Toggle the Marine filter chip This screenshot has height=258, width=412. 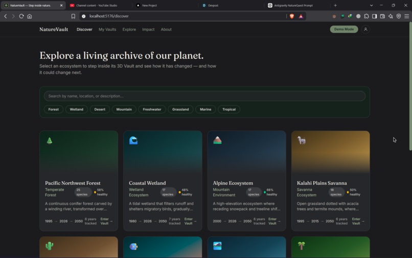click(x=205, y=109)
